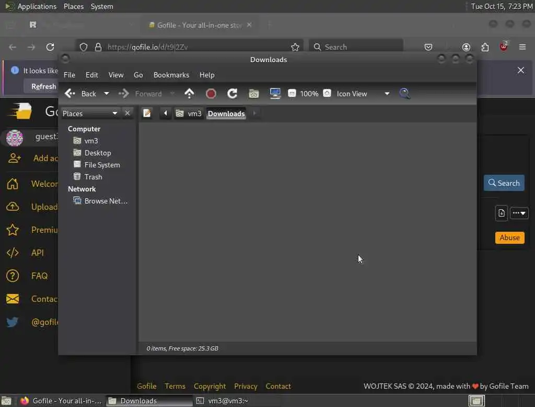Open Firefox Pocket icon
Image resolution: width=535 pixels, height=407 pixels.
[x=428, y=47]
